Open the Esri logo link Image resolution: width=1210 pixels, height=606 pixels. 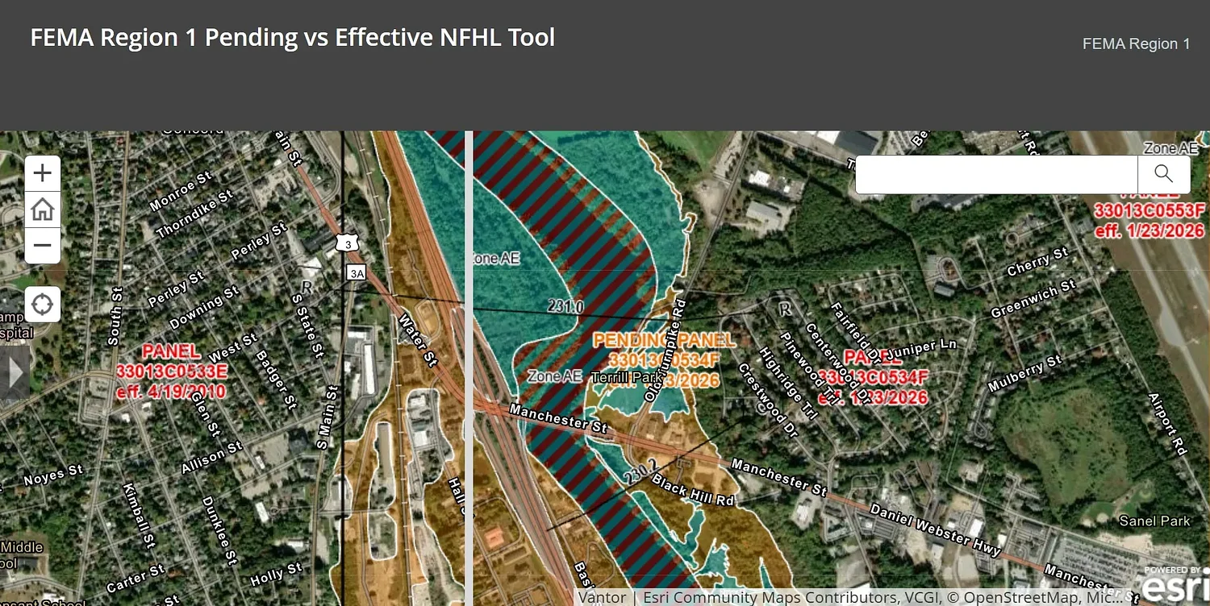[1175, 583]
